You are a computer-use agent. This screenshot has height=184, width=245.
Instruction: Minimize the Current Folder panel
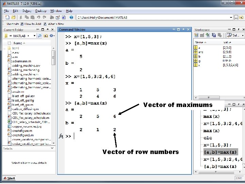(38, 29)
